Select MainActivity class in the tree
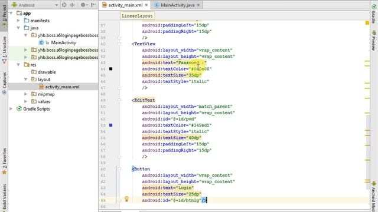Image resolution: width=378 pixels, height=212 pixels. pyautogui.click(x=63, y=42)
